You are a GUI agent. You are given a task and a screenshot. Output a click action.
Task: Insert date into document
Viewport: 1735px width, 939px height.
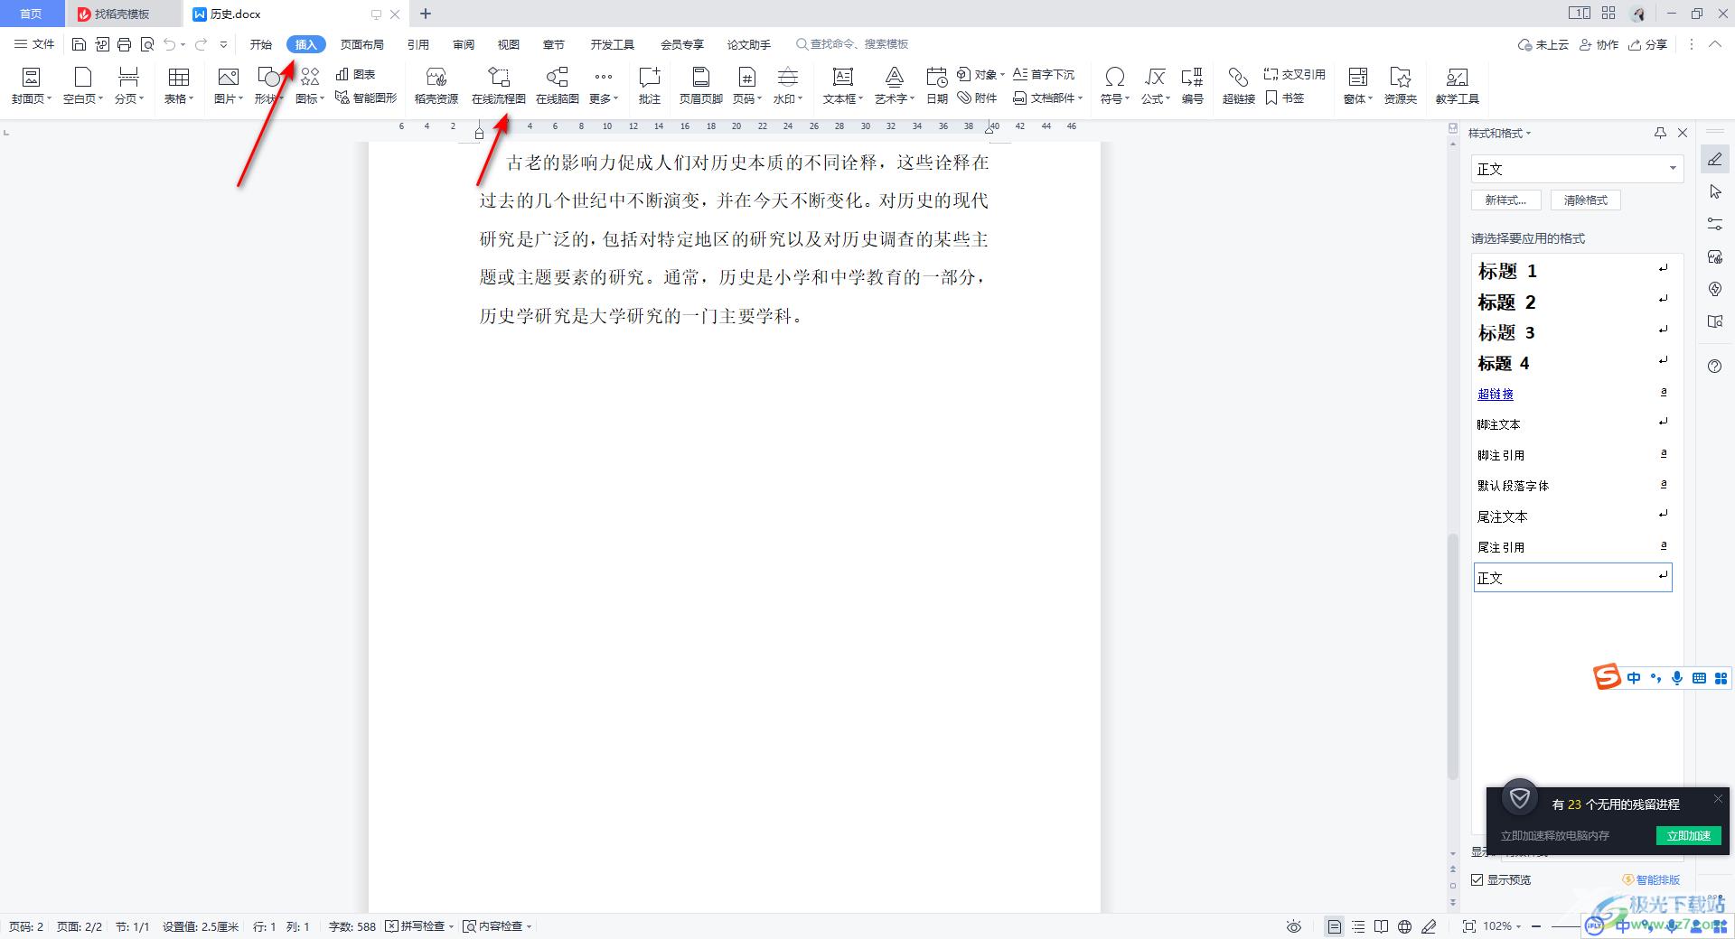(x=937, y=86)
